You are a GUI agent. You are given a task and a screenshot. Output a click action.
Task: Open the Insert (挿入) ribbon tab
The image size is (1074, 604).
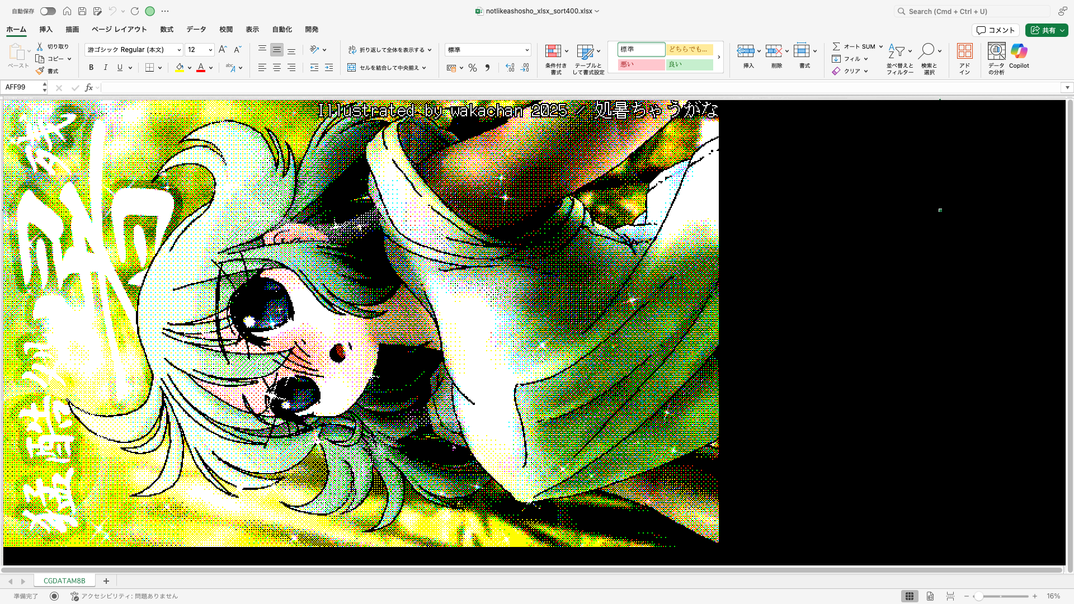pos(46,29)
